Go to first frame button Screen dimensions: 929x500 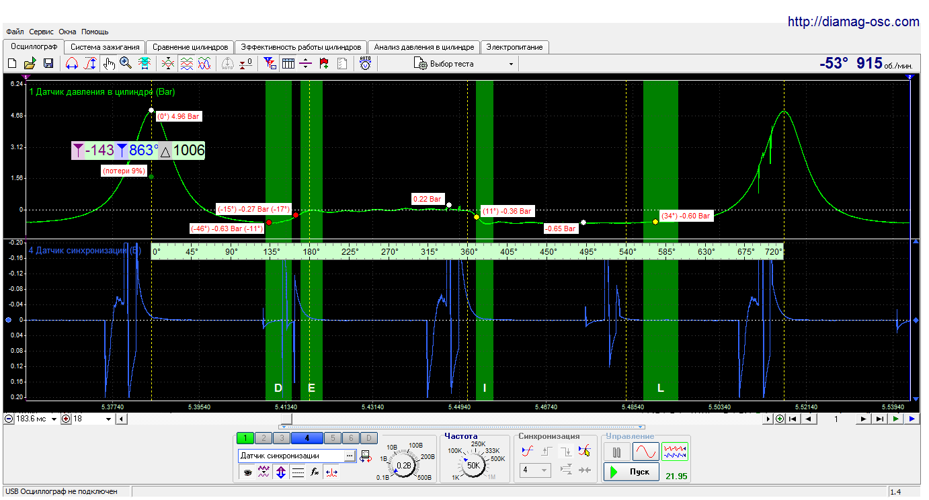tap(794, 419)
